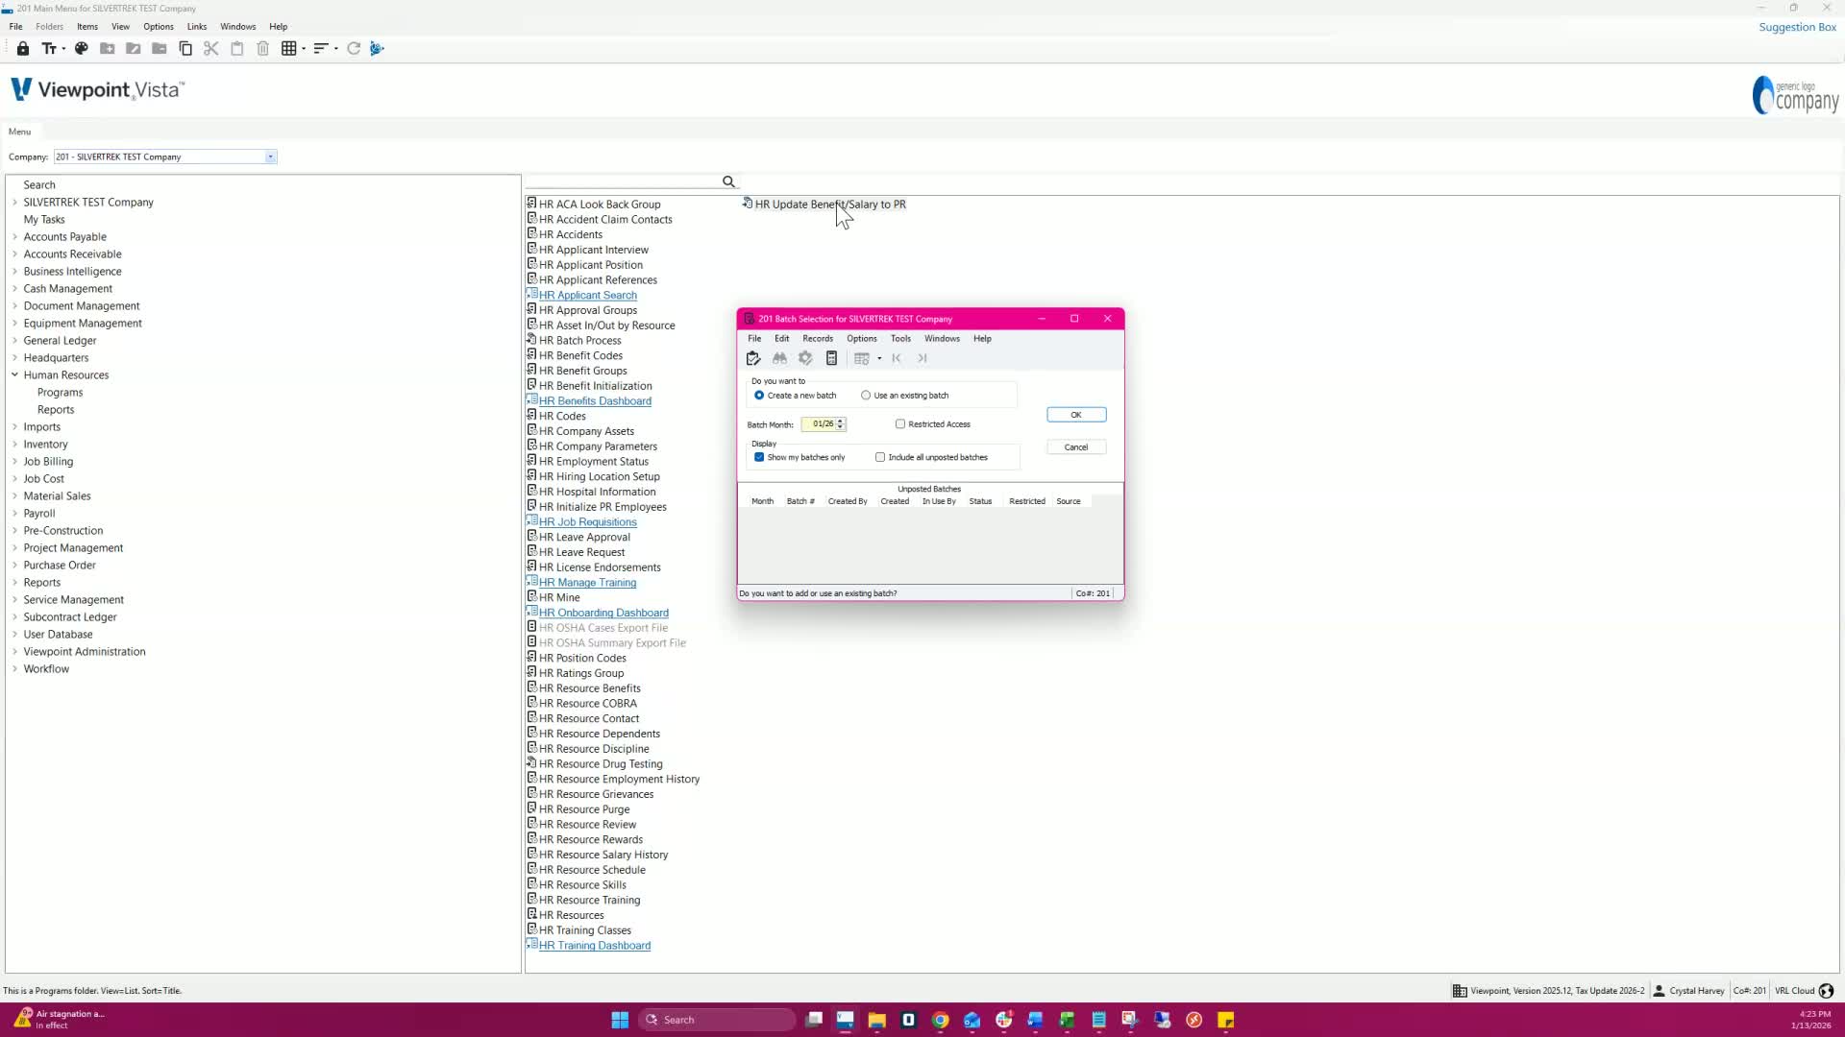
Task: Click the refresh icon in main toolbar
Action: click(354, 49)
